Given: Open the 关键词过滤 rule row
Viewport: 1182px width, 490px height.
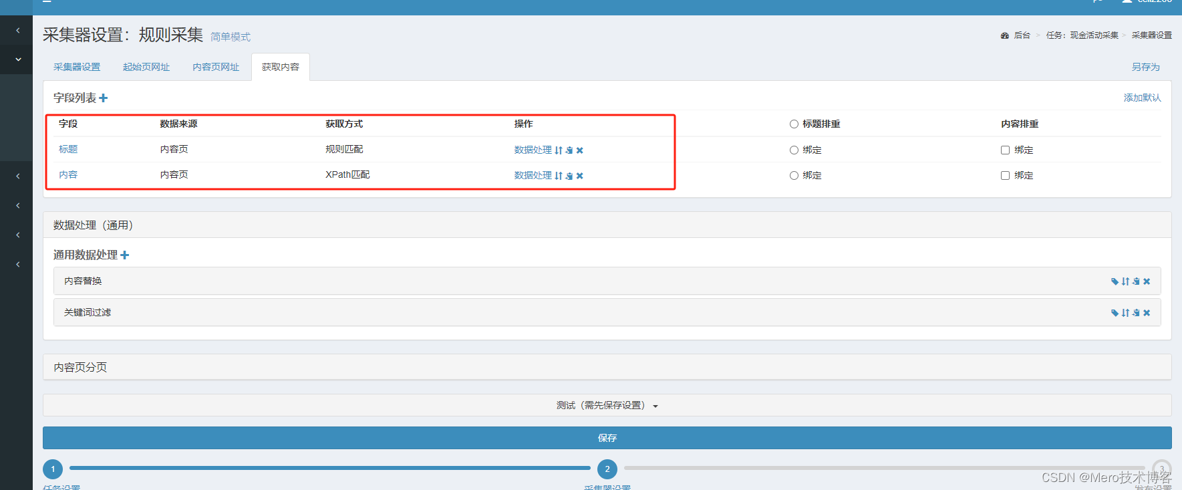Looking at the screenshot, I should click(607, 312).
